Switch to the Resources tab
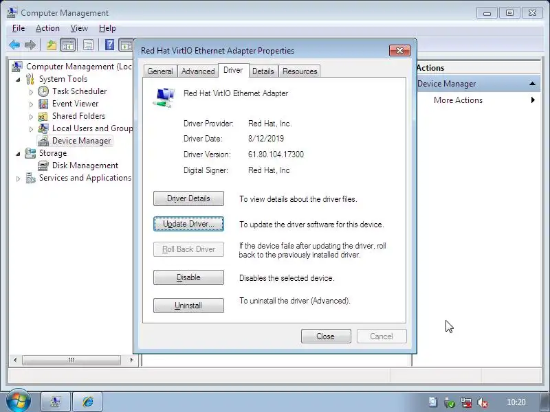 [x=300, y=71]
